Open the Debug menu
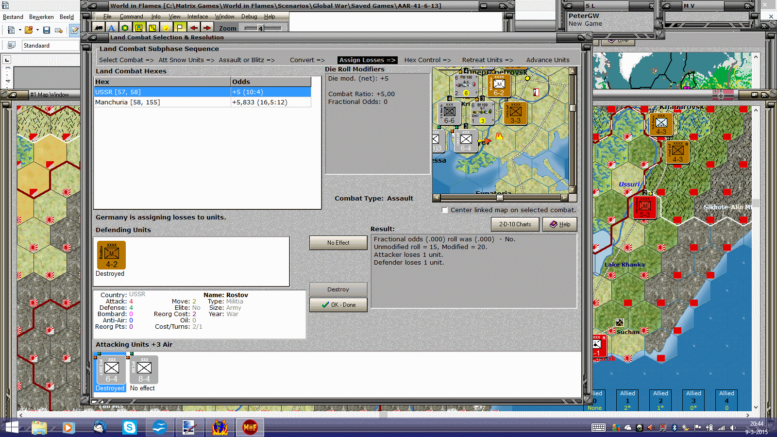777x437 pixels. [249, 17]
